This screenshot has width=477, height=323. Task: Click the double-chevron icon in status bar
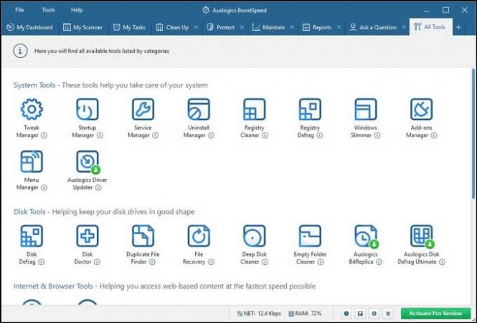(x=388, y=314)
